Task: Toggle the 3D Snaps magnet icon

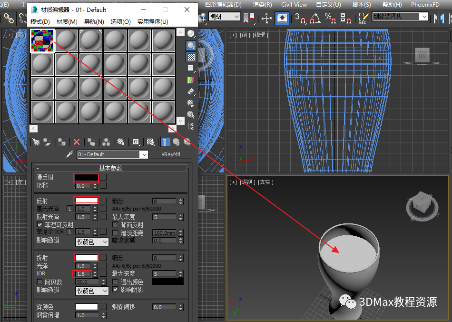Action: coord(300,18)
